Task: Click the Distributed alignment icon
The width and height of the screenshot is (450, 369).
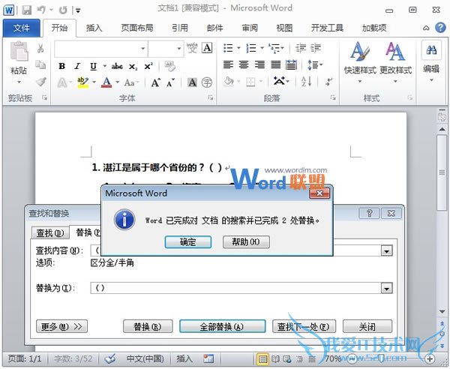Action: pos(291,64)
